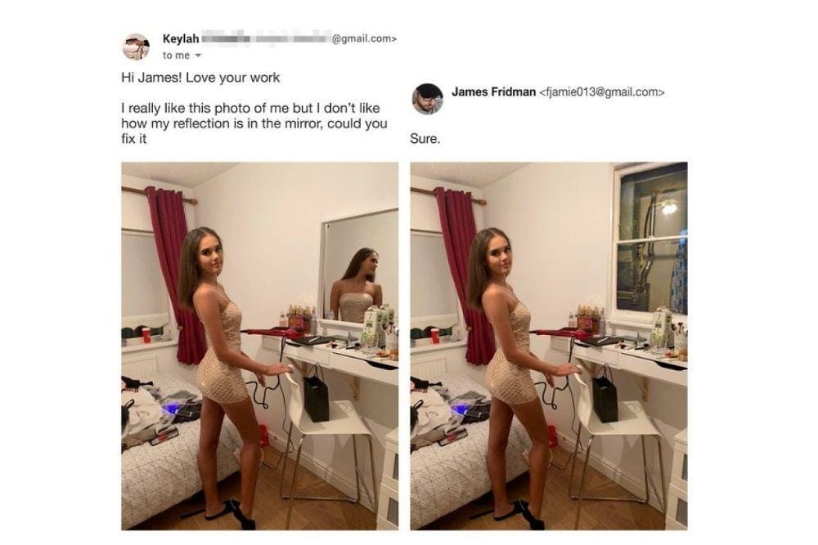This screenshot has width=818, height=545.
Task: Click the red curtain in the left photo
Action: coord(174,274)
